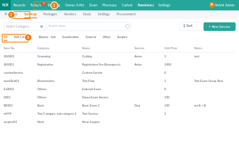The width and height of the screenshot is (239, 149).
Task: Open the Reminders menu
Action: 146,5
